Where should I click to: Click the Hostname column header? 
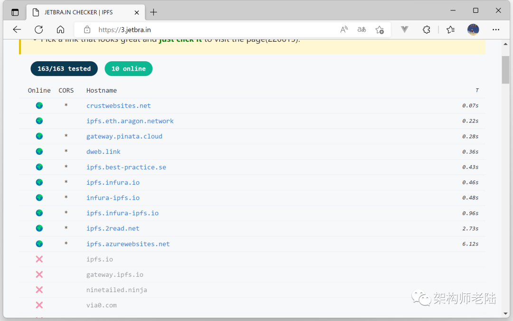(102, 90)
